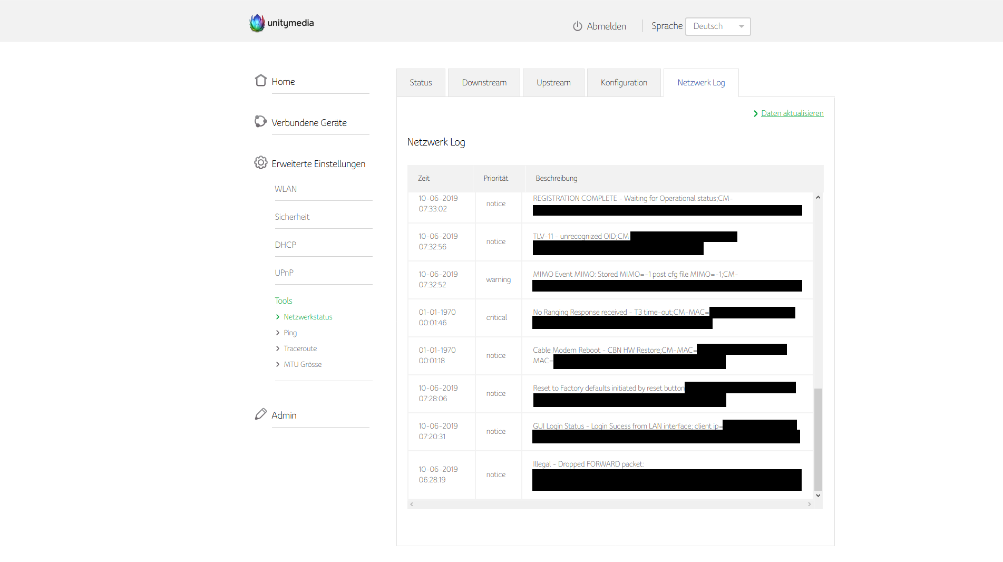The width and height of the screenshot is (1003, 562).
Task: Open Admin section
Action: (284, 415)
